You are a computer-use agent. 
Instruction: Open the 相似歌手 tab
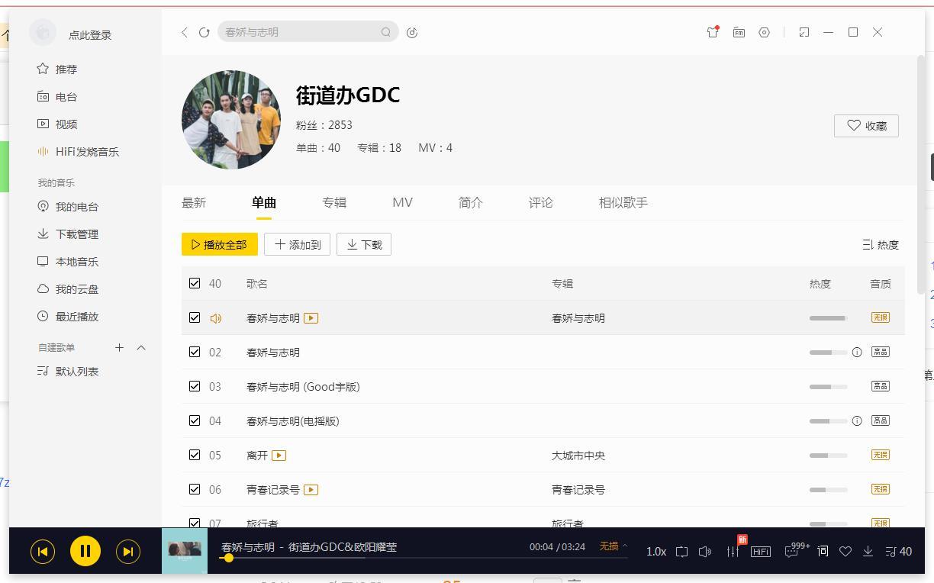pyautogui.click(x=622, y=202)
